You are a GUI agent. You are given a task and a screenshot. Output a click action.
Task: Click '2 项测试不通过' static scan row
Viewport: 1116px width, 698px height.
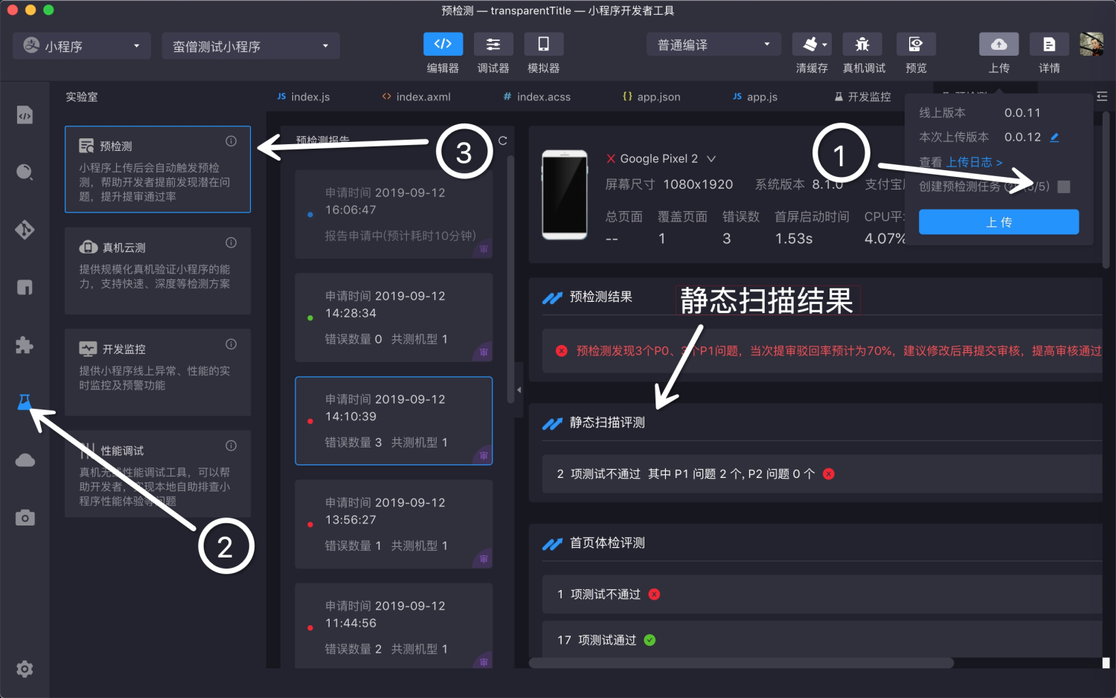(x=822, y=474)
